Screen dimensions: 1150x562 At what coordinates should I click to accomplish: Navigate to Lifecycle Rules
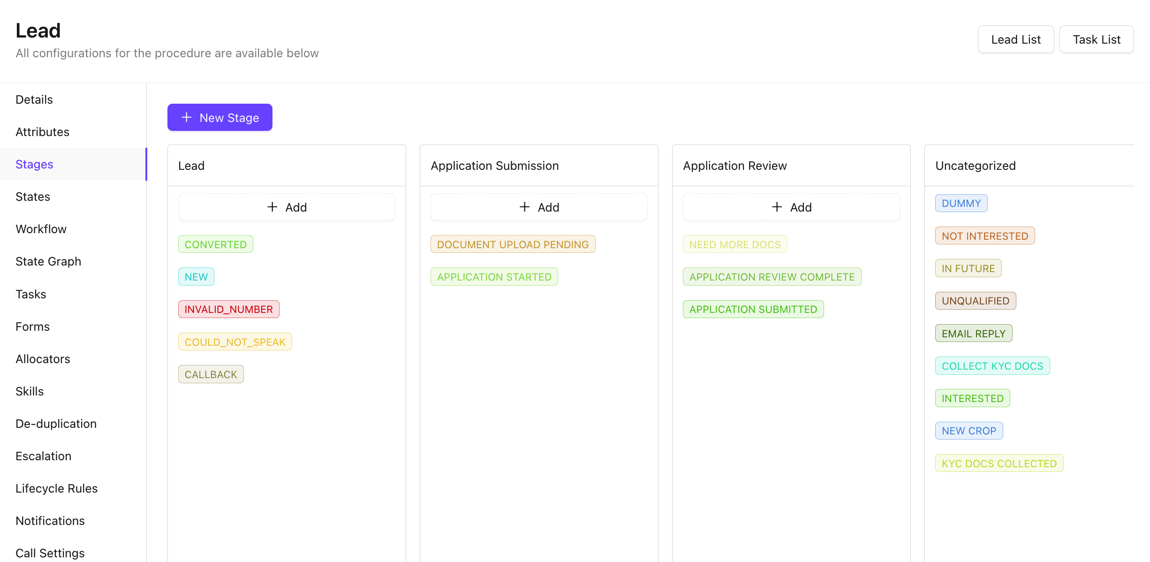pos(56,488)
